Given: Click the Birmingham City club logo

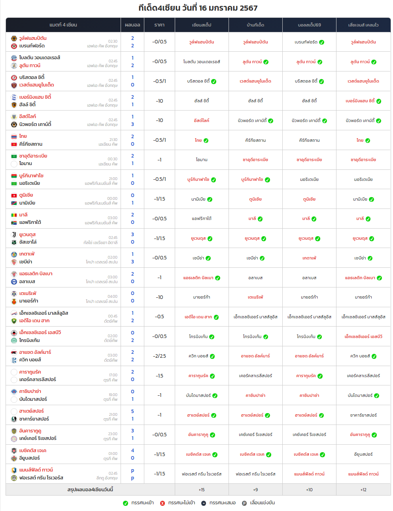Looking at the screenshot, I should pyautogui.click(x=14, y=97).
